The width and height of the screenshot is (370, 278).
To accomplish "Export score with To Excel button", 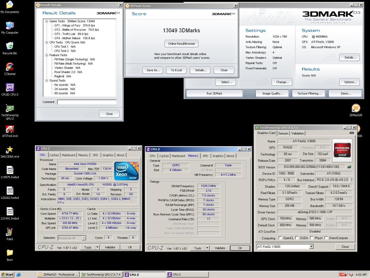I will point(176,70).
